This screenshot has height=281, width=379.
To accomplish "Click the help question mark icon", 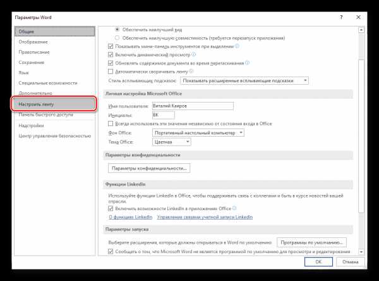I will click(x=341, y=17).
